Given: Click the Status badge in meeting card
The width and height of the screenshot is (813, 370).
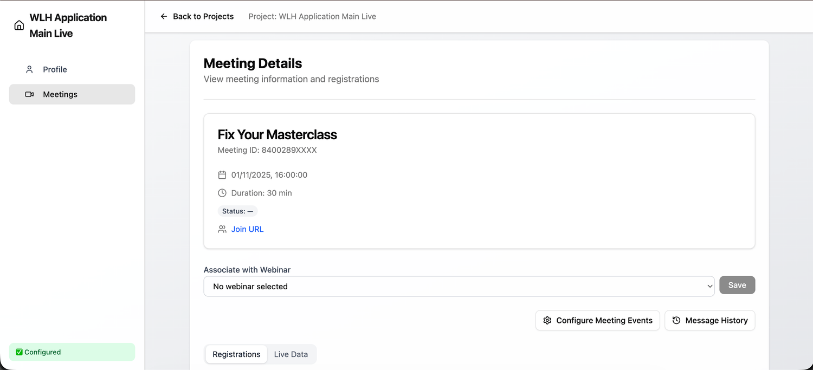Looking at the screenshot, I should pos(237,211).
